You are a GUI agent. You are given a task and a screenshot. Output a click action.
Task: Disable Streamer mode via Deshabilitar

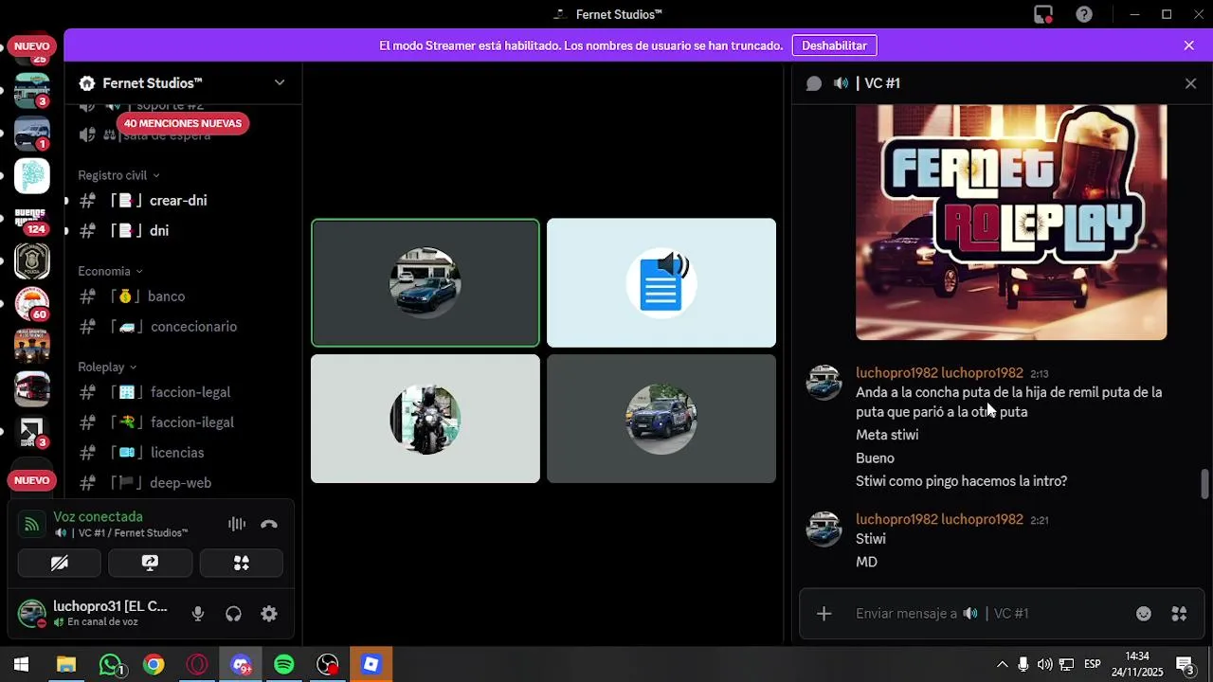[834, 45]
